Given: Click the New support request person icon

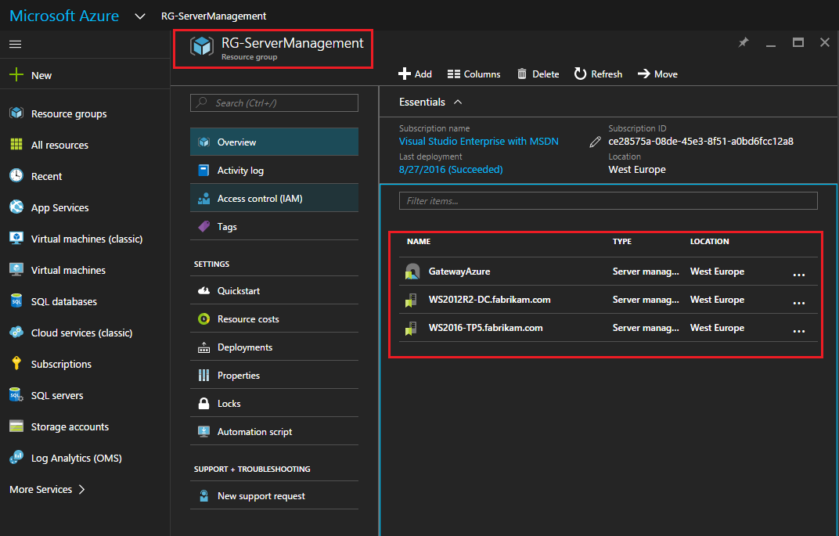Looking at the screenshot, I should pyautogui.click(x=203, y=496).
